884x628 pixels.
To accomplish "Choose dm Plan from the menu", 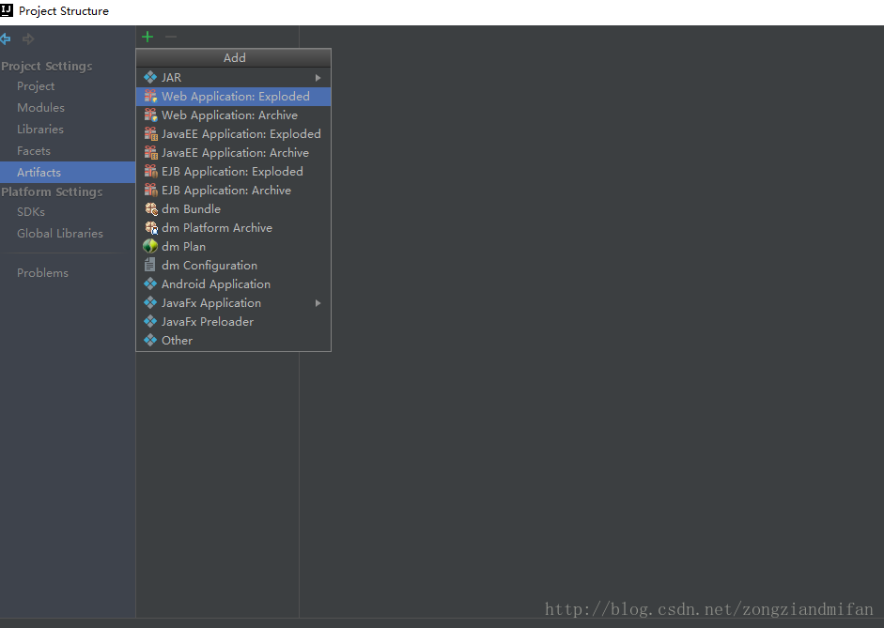I will (x=233, y=246).
